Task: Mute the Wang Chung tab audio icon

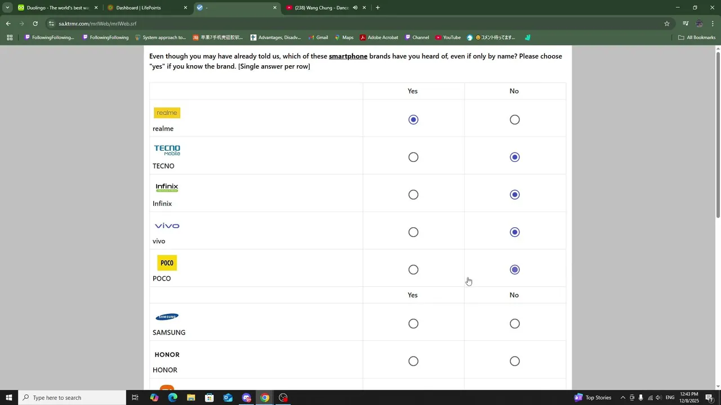Action: point(355,8)
